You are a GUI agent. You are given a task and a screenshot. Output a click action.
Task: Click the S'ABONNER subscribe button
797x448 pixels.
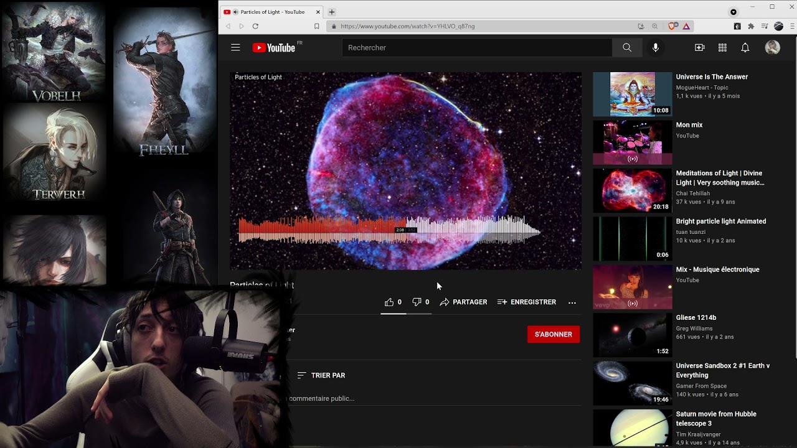[x=554, y=334]
